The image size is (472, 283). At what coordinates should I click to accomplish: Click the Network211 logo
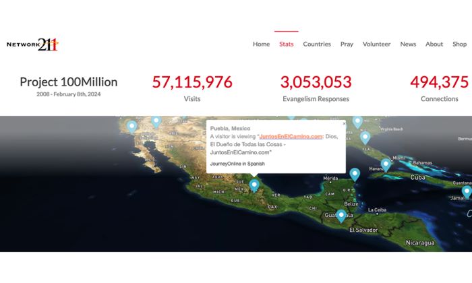(x=32, y=44)
